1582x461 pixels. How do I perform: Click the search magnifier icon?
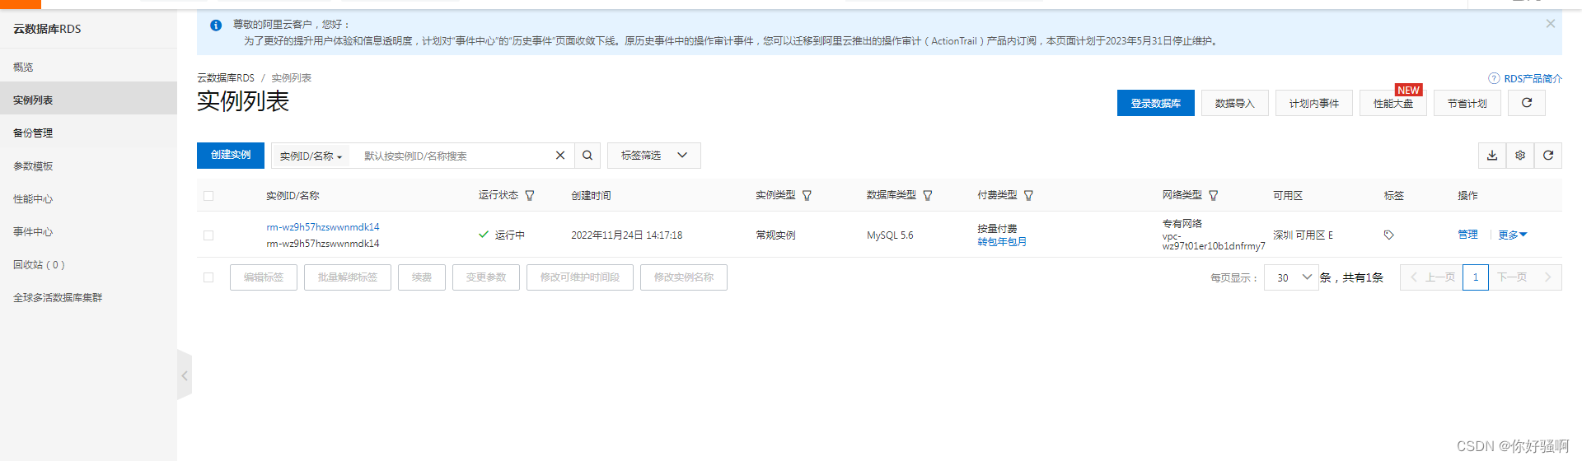coord(587,156)
